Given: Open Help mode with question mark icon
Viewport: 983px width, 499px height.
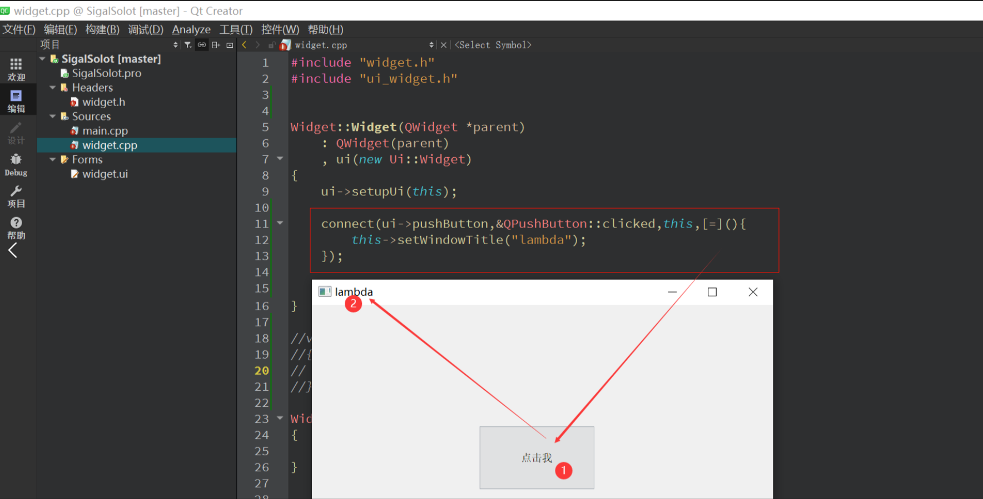Looking at the screenshot, I should tap(16, 228).
